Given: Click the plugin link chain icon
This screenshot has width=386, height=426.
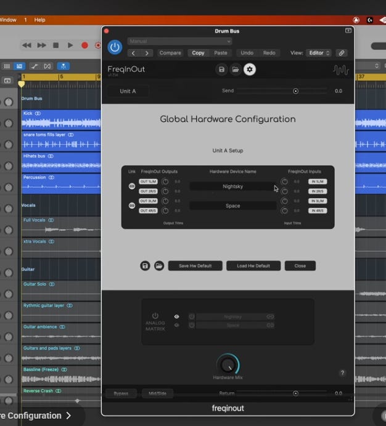Looking at the screenshot, I should 341,53.
